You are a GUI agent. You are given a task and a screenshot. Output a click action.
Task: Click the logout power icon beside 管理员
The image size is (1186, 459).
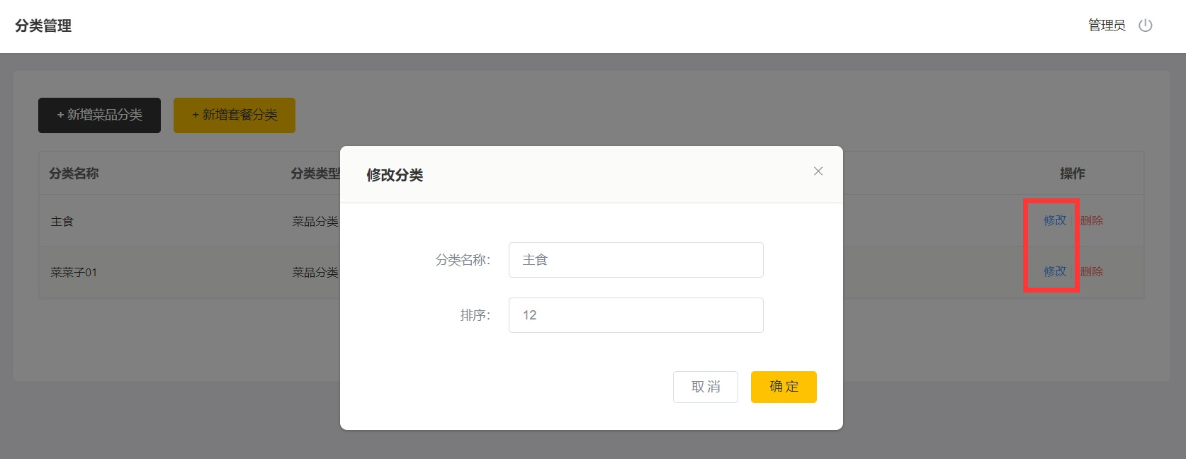pyautogui.click(x=1145, y=25)
